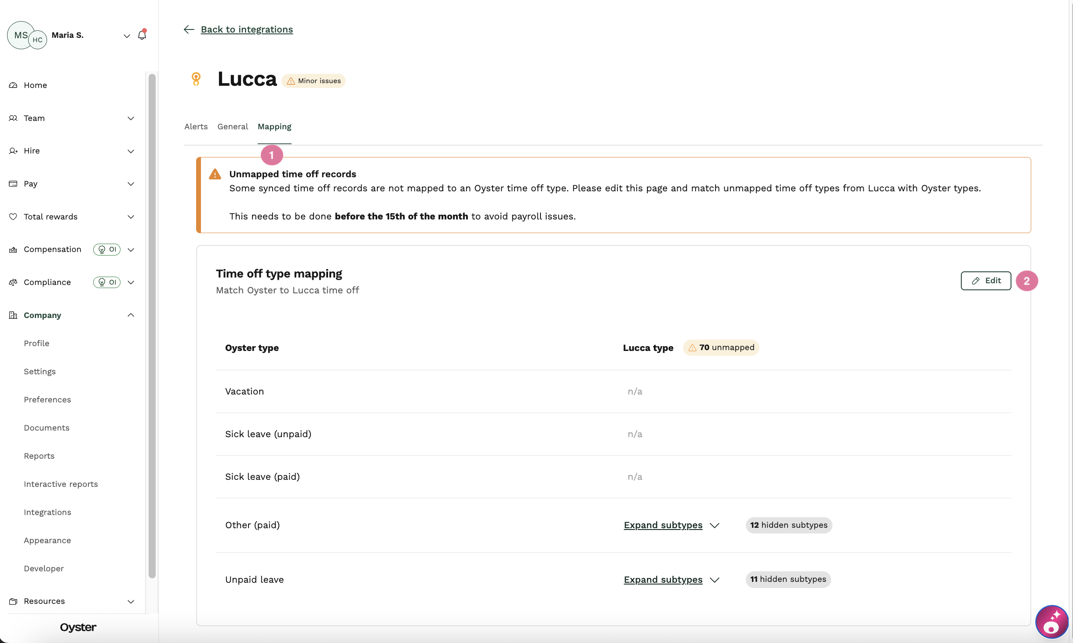
Task: Click the Total rewards heart icon
Action: coord(13,217)
